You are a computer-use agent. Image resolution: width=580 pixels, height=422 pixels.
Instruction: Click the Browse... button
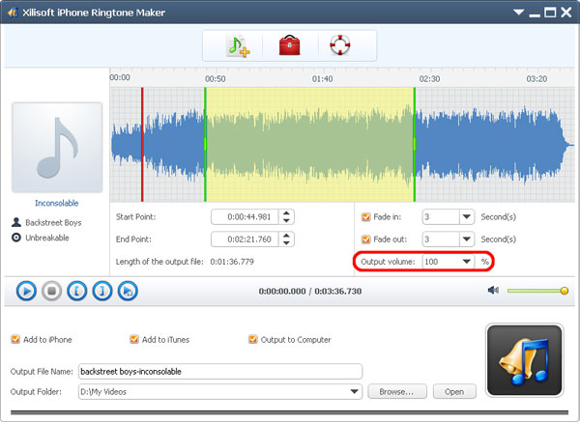[397, 392]
